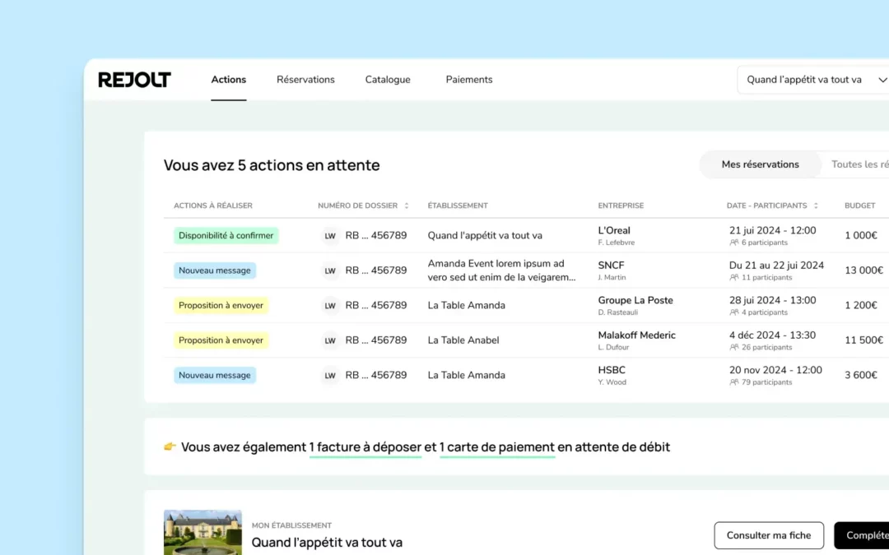Click LW avatar in Groupe La Poste row

pos(330,306)
